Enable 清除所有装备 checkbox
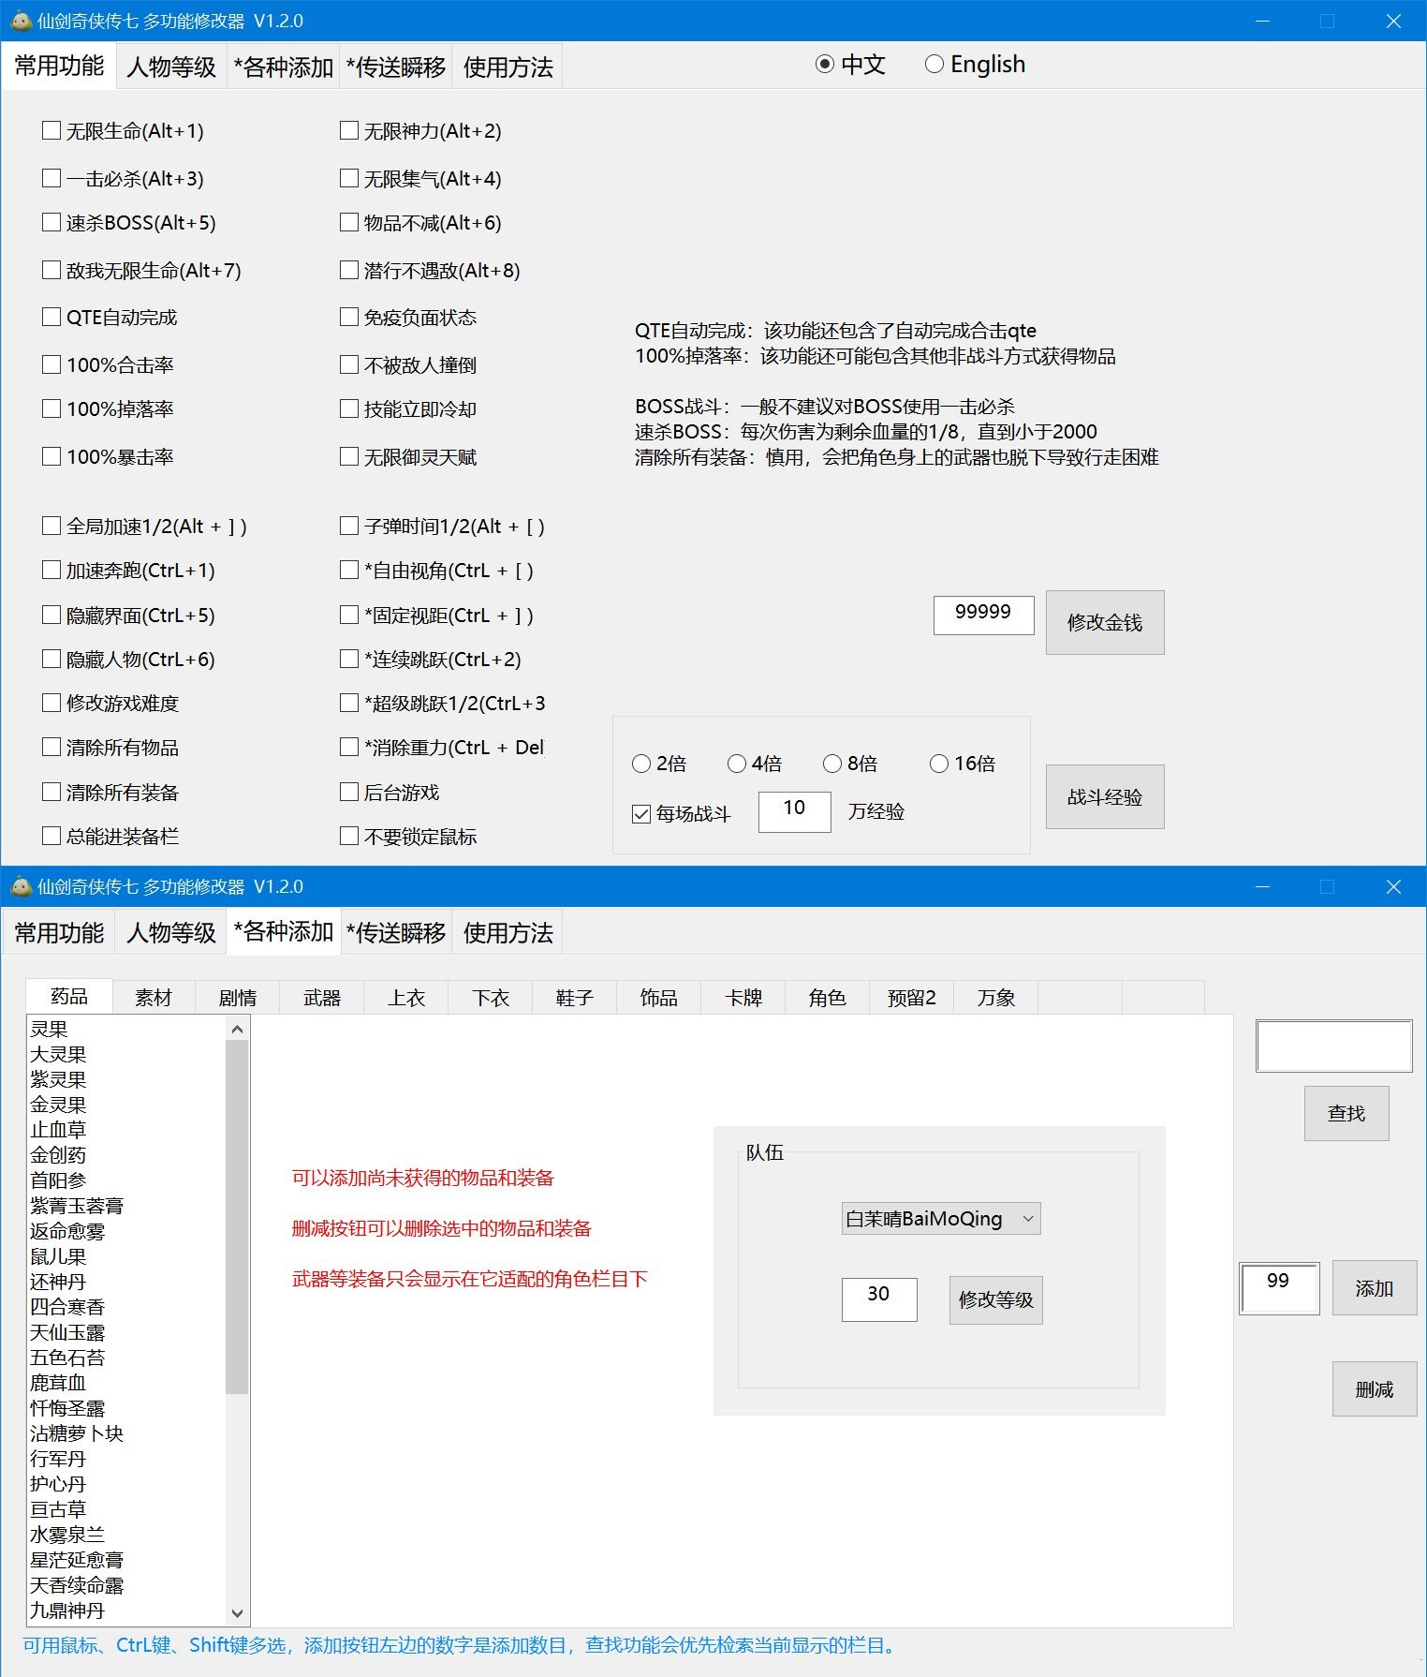This screenshot has height=1677, width=1427. click(x=51, y=792)
